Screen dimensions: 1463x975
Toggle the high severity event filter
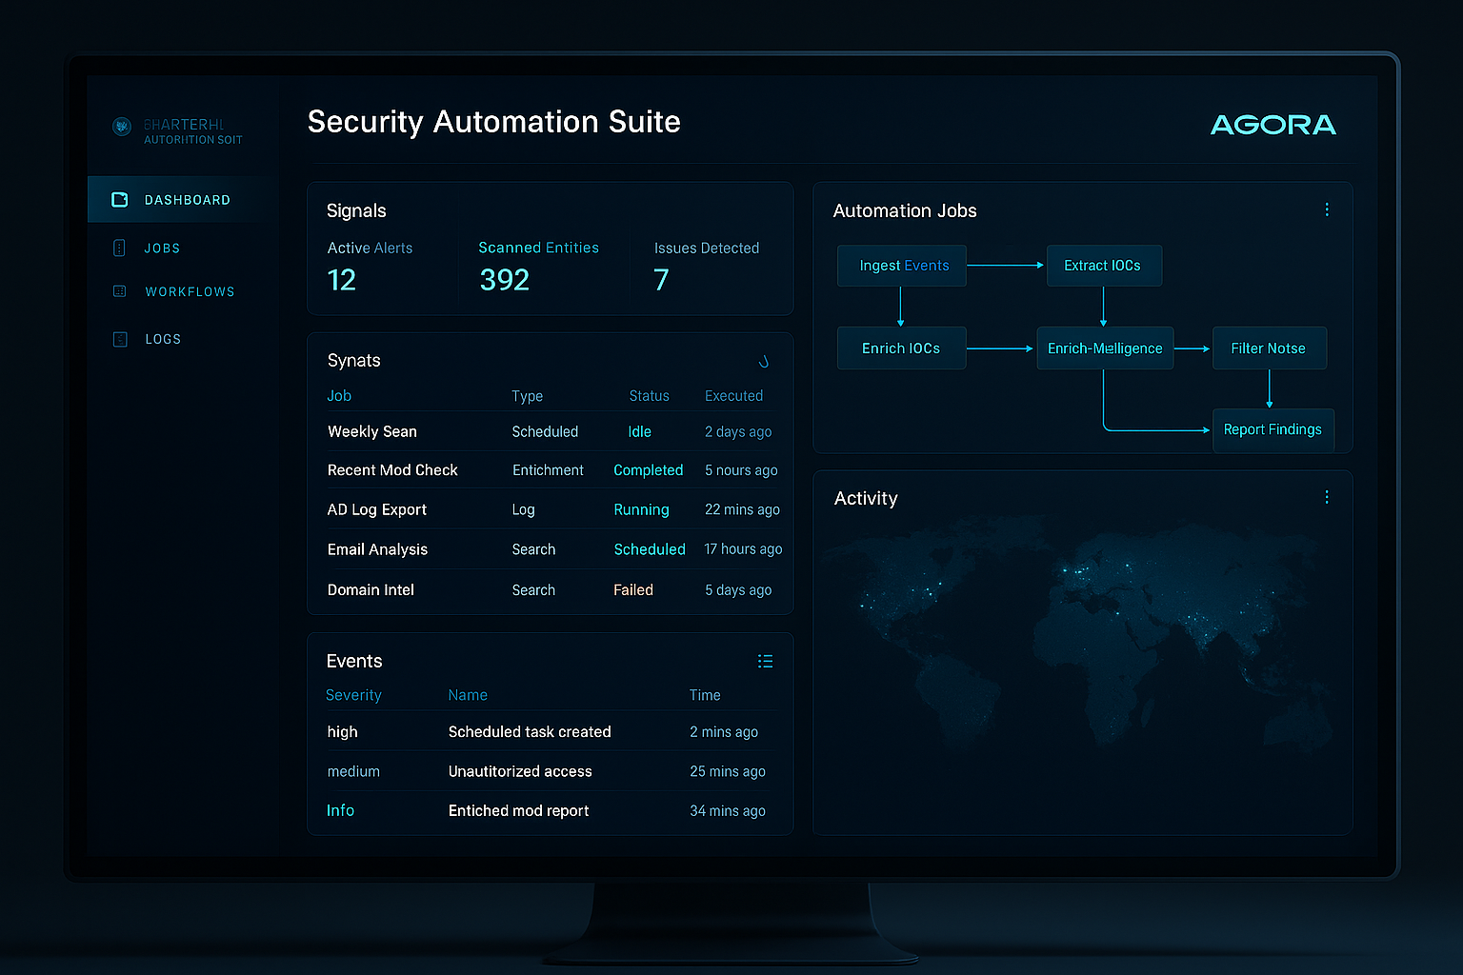342,731
